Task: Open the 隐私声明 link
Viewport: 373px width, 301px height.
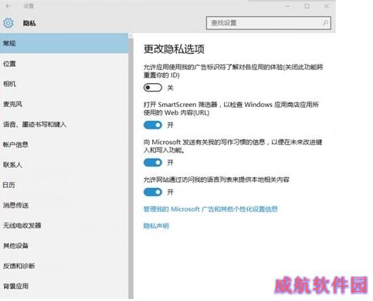Action: [156, 226]
